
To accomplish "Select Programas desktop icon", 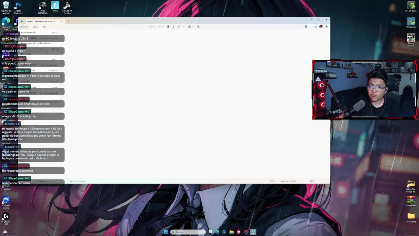I will 411,202.
